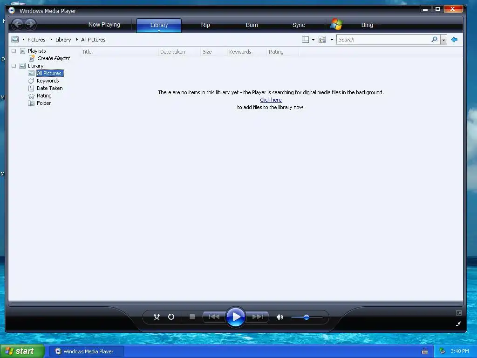Click the Windows logo icon beside Bing
This screenshot has width=477, height=358.
tap(336, 24)
